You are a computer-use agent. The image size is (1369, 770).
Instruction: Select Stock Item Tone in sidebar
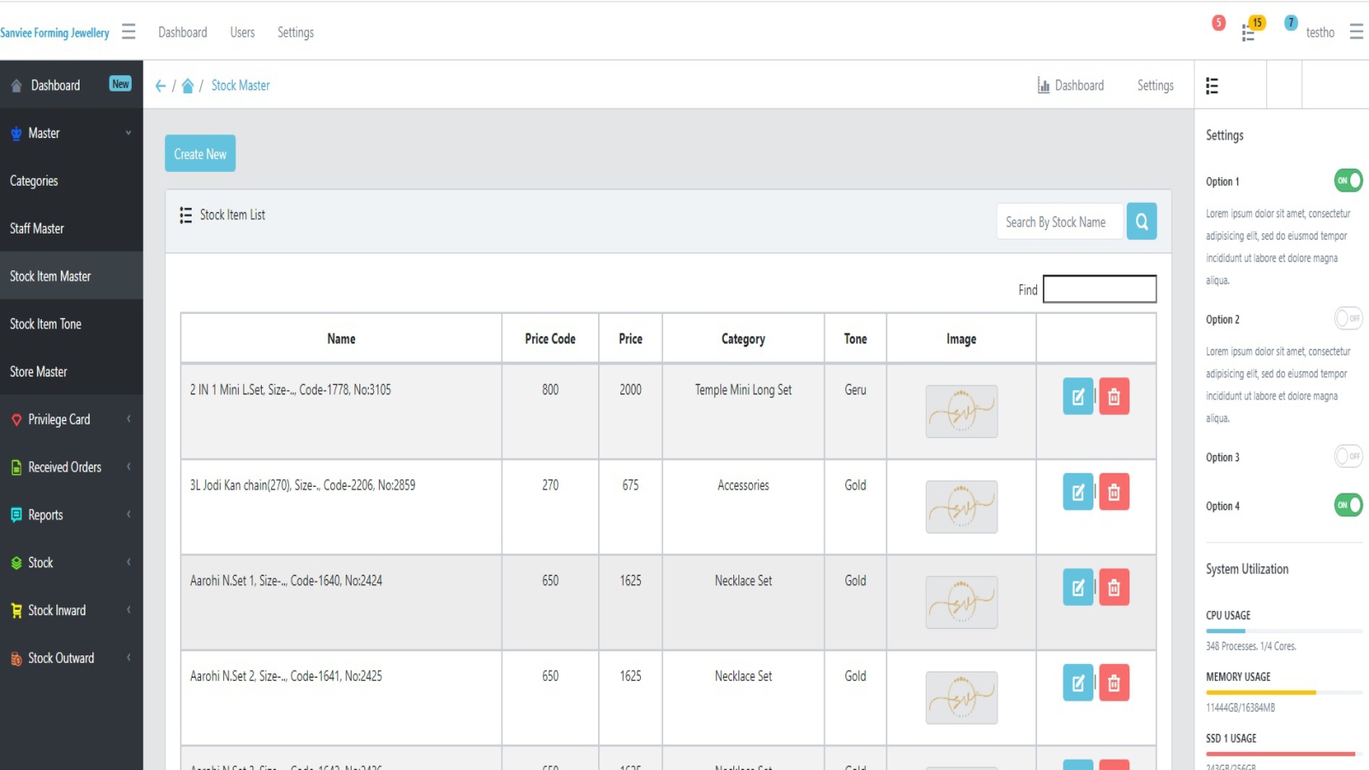[46, 324]
